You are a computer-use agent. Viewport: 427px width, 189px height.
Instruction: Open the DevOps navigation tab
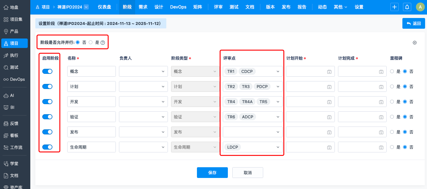(178, 7)
